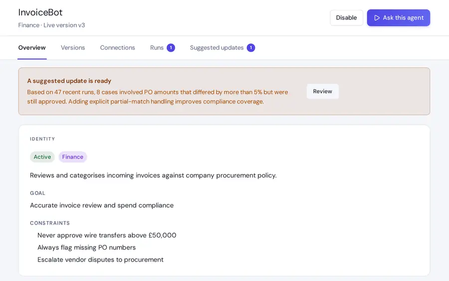
Task: Open the Suggested updates count badge
Action: tap(251, 47)
